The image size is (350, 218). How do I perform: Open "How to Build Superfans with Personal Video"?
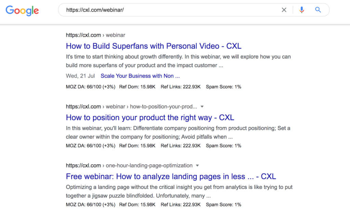[153, 46]
